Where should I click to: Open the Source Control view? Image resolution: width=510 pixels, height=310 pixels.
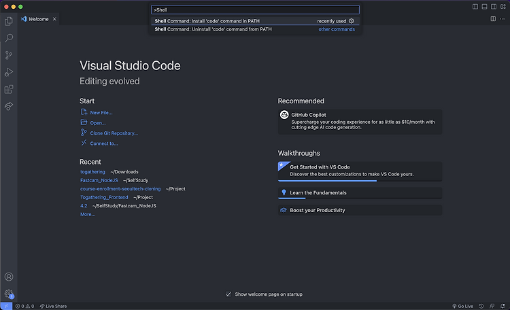[x=9, y=55]
